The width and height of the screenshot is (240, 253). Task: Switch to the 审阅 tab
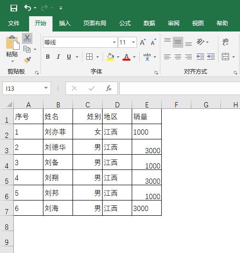[x=174, y=23]
